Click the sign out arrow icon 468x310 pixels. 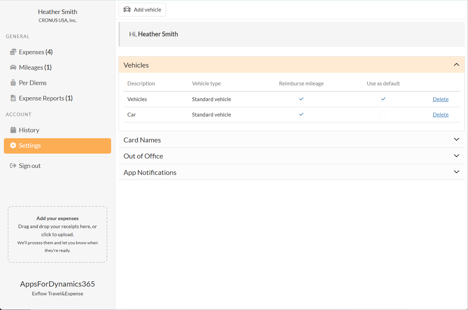[x=13, y=166]
